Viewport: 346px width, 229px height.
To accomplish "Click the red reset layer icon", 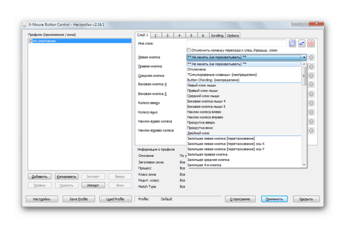I will (311, 43).
